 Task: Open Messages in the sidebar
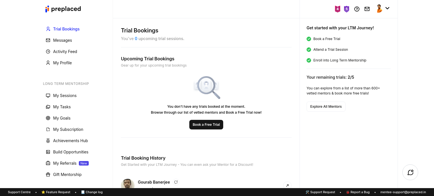point(62,40)
